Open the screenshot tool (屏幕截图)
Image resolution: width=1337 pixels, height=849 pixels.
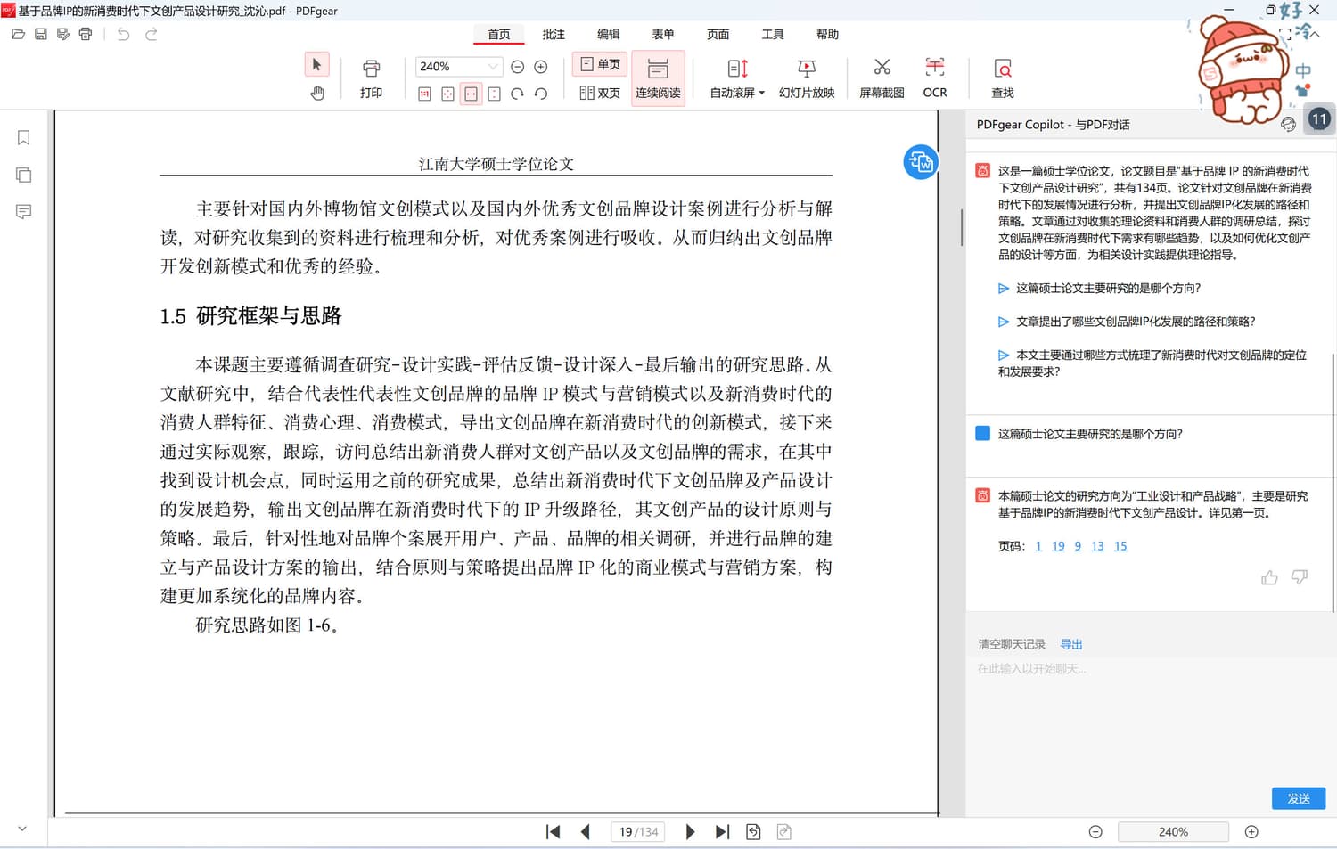tap(882, 69)
